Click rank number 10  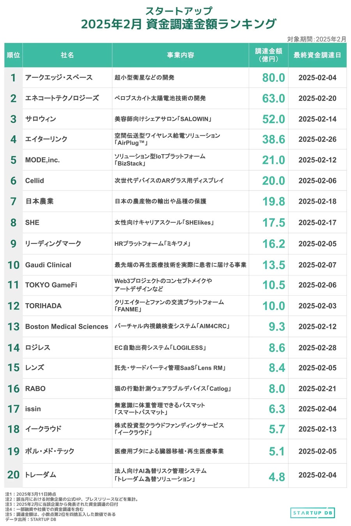(14, 265)
